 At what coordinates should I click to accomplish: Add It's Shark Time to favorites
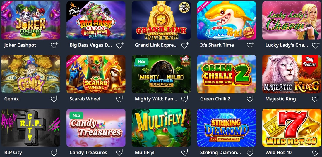click(250, 45)
